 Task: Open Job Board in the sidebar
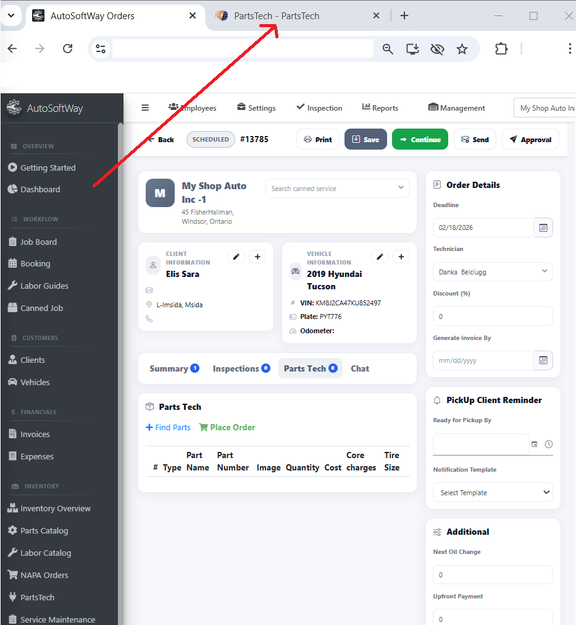click(x=38, y=242)
